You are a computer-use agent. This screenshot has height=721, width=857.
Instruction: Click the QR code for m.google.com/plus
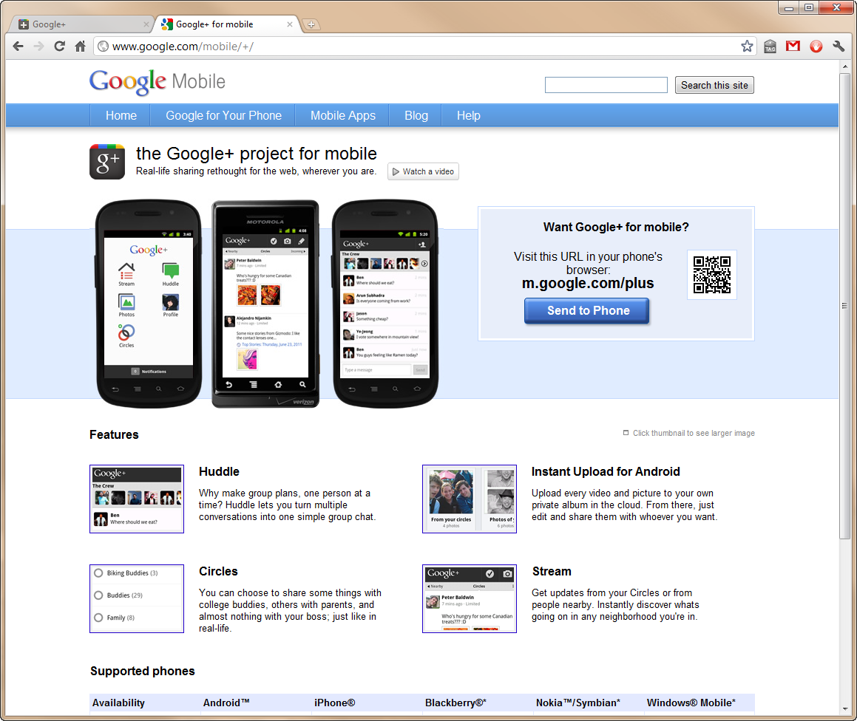(x=711, y=274)
